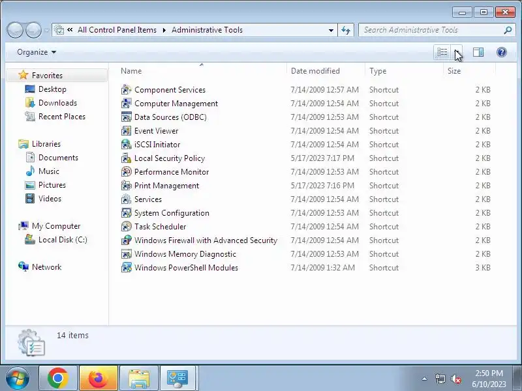Image resolution: width=522 pixels, height=391 pixels.
Task: Show hidden system tray icons
Action: click(x=425, y=379)
